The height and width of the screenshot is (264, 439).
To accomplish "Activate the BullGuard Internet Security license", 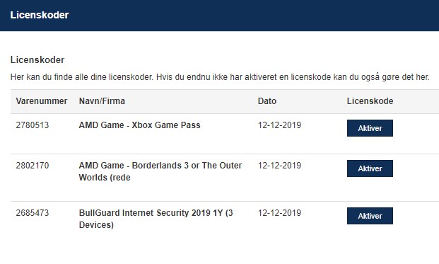I will (x=370, y=216).
